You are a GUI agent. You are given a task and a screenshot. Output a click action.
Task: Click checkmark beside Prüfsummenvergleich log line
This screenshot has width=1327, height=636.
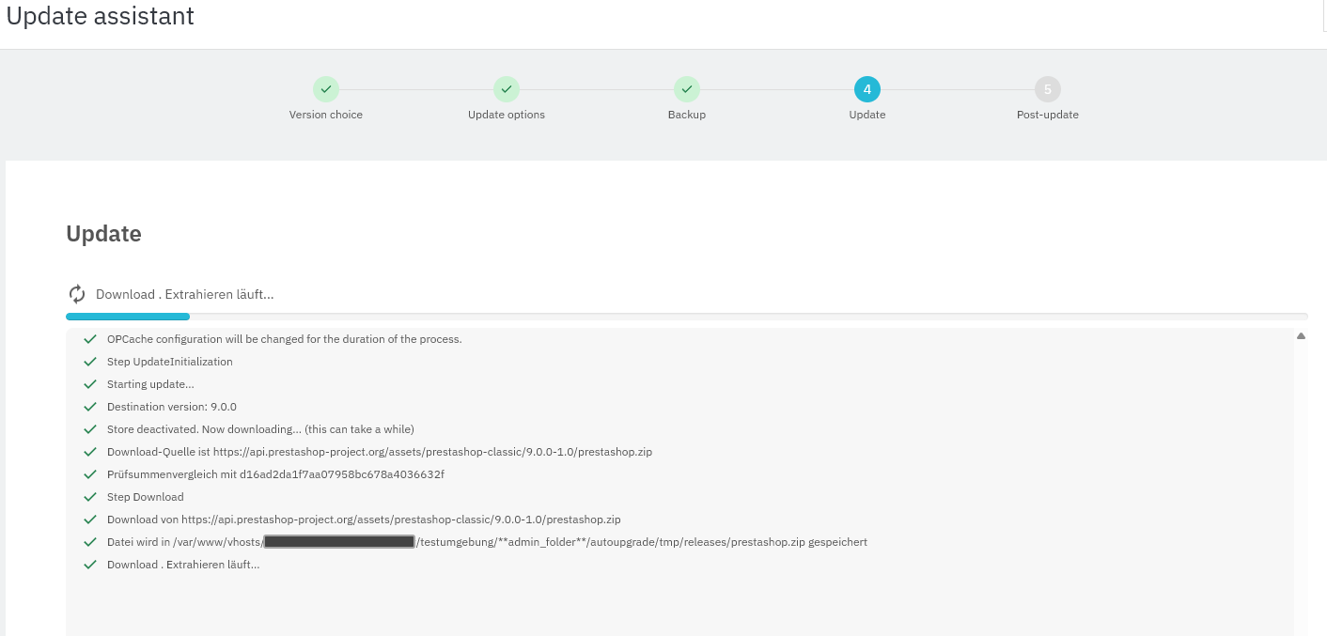[x=90, y=474]
